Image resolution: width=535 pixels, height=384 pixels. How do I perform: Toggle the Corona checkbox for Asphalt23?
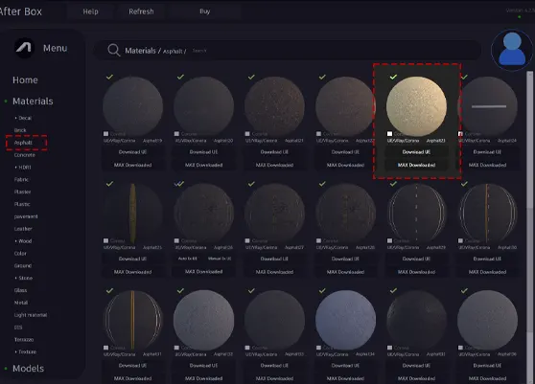tap(389, 134)
